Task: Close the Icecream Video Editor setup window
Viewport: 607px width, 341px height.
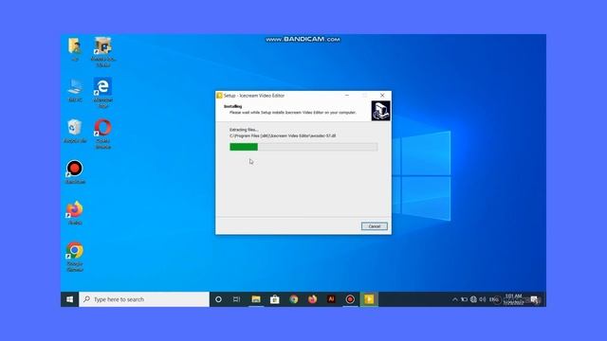Action: click(x=382, y=95)
